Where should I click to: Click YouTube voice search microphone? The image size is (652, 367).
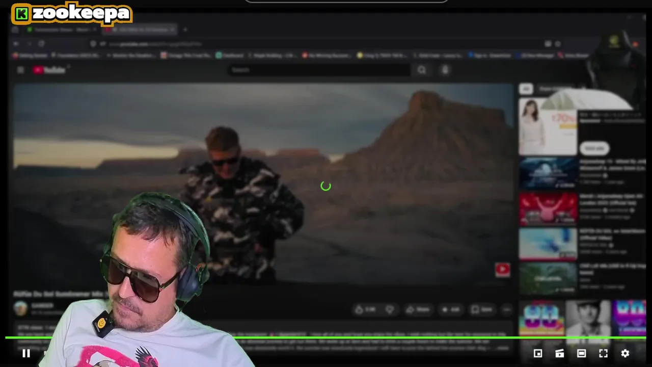click(x=445, y=70)
